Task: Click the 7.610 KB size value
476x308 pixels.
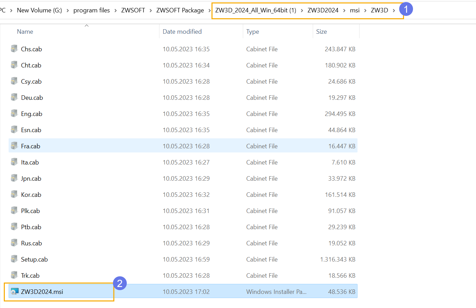Action: 343,162
